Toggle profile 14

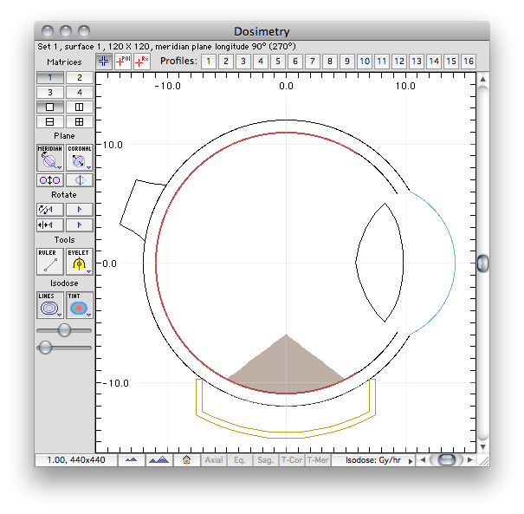(x=434, y=62)
